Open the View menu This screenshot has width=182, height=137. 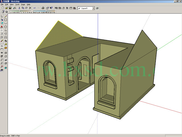(12, 5)
